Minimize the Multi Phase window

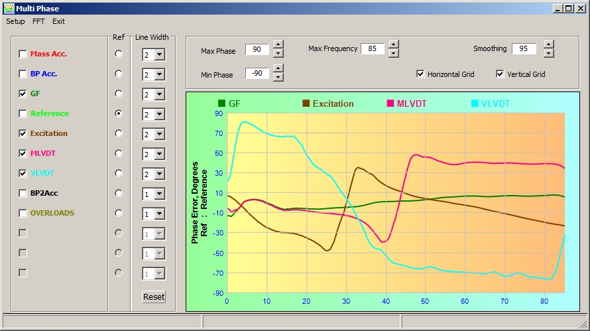click(558, 8)
